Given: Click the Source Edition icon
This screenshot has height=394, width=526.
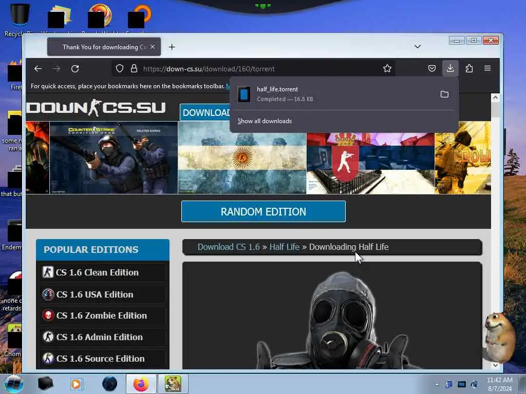Looking at the screenshot, I should (48, 358).
